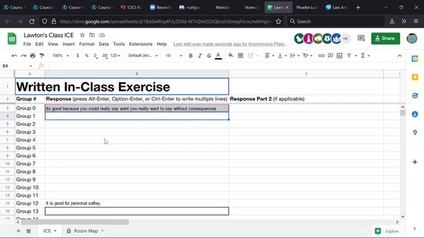Open the comment history icon
424x238 pixels.
360,38
